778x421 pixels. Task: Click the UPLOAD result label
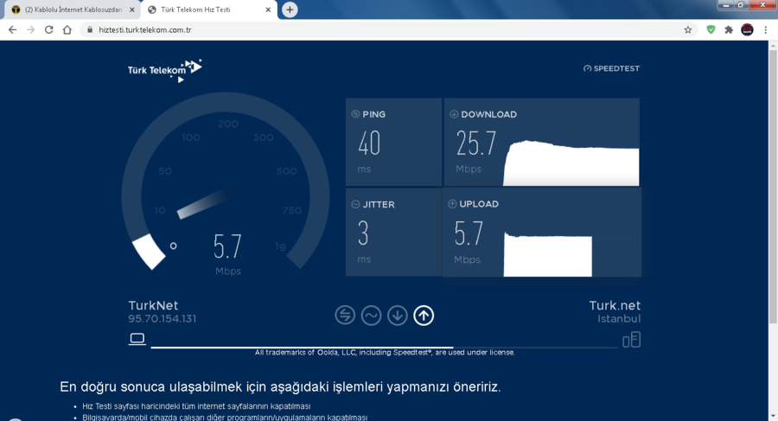click(479, 204)
